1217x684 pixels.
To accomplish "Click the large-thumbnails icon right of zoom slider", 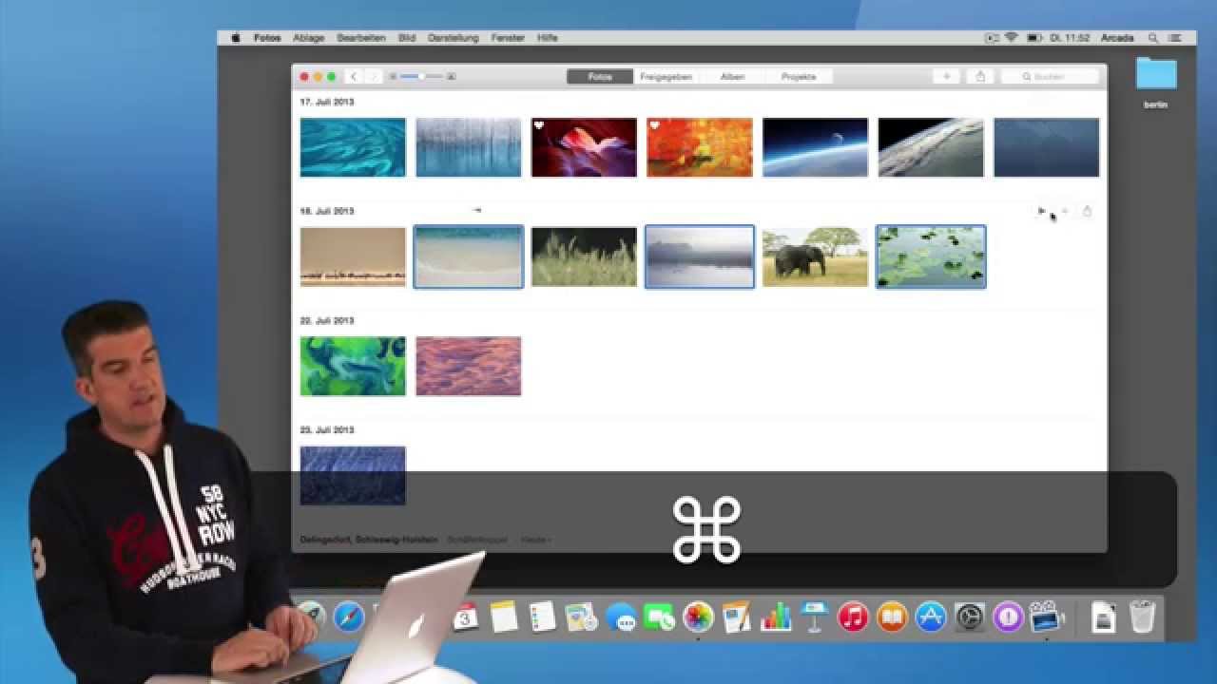I will tap(452, 77).
